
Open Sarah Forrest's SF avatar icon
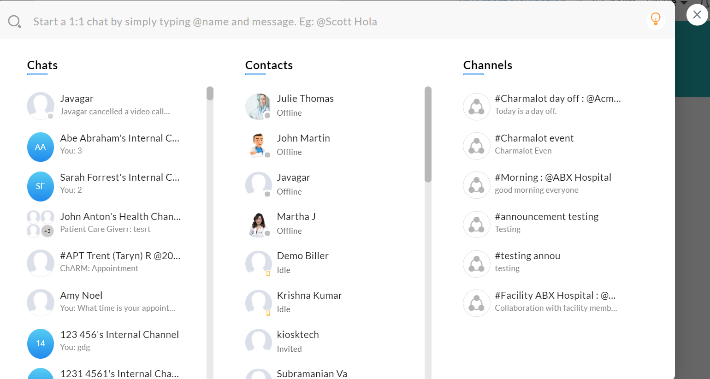41,186
